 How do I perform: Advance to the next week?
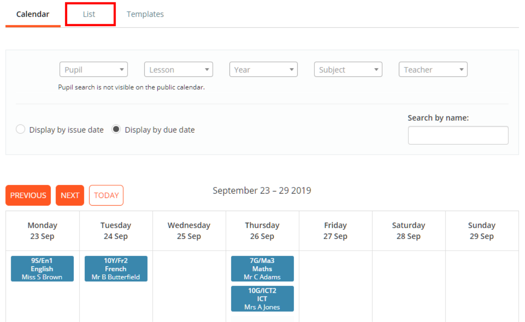point(70,195)
